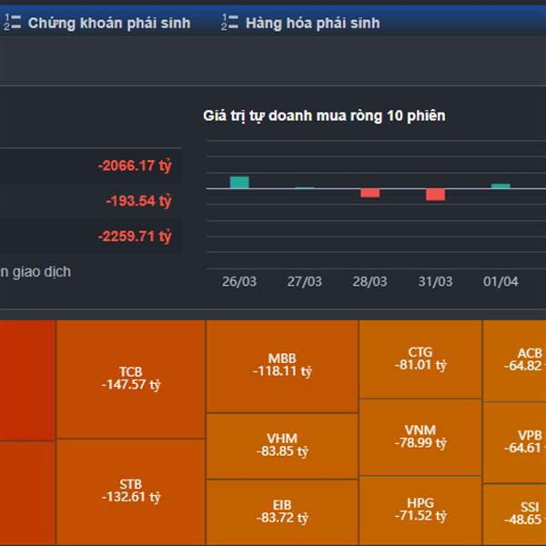Click the -2259.71 tỷ value

135,236
